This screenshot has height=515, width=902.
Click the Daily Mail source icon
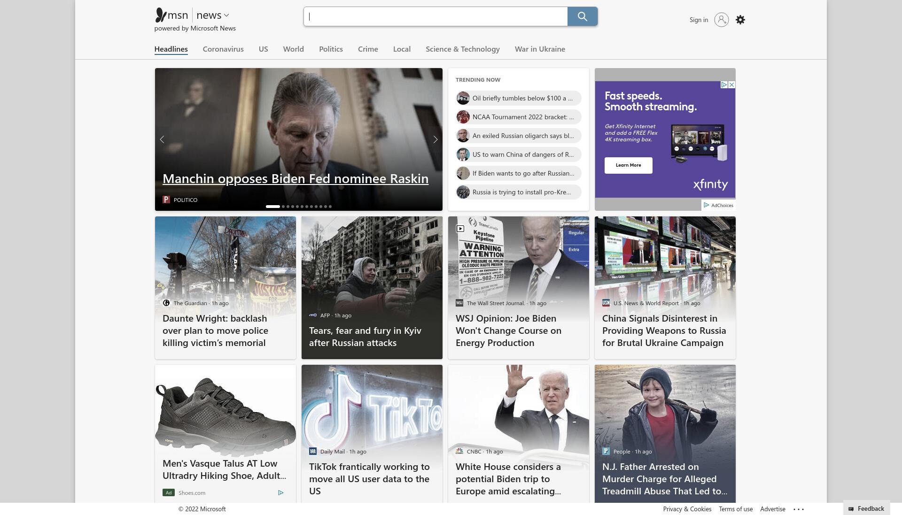pos(313,452)
